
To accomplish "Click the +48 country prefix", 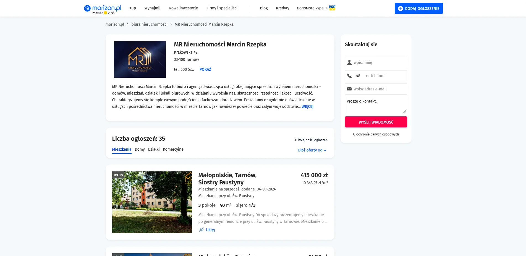I will tap(357, 76).
